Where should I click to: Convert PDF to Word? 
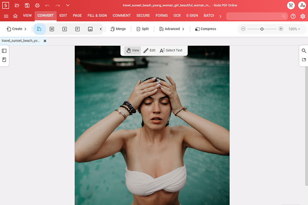pyautogui.click(x=52, y=29)
